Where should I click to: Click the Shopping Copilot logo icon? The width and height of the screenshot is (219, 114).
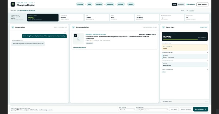[13, 4]
